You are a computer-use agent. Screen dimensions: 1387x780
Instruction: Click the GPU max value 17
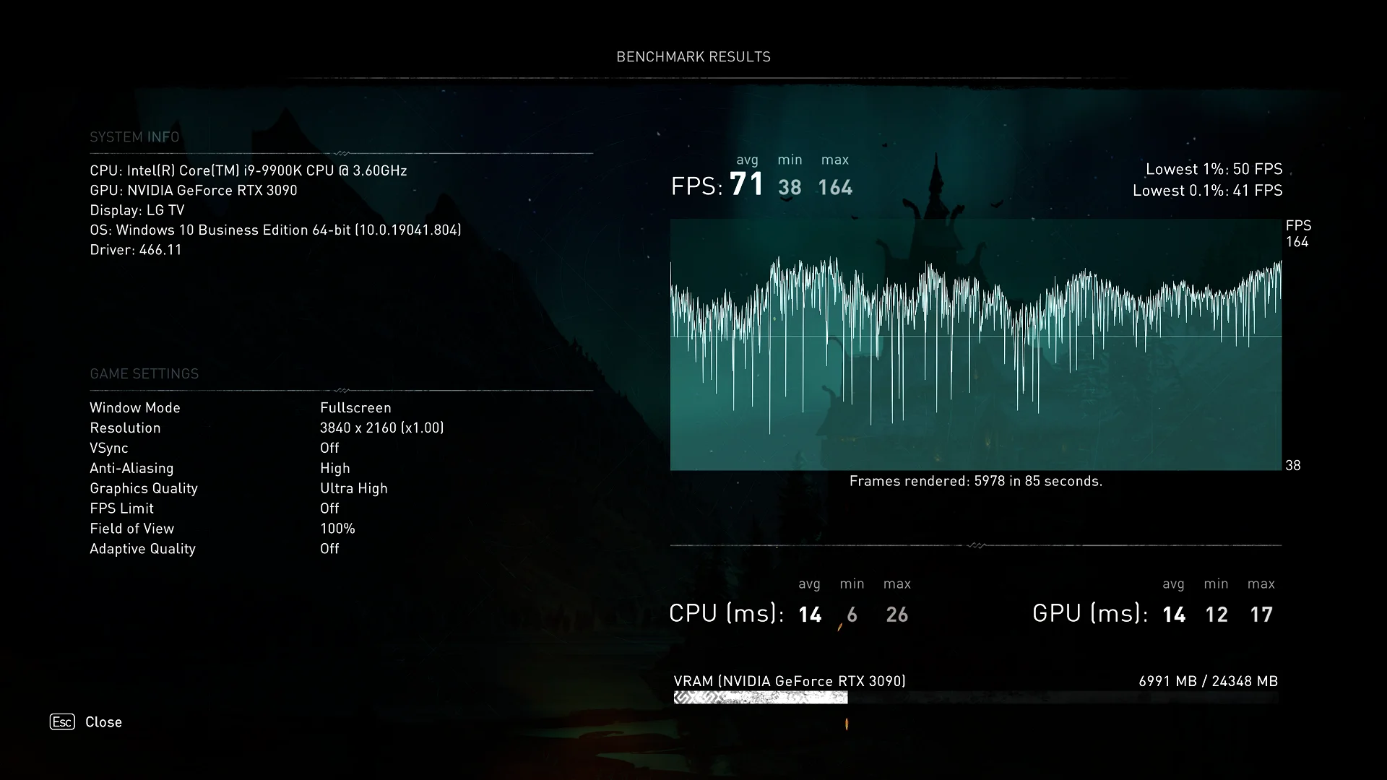[x=1261, y=615]
